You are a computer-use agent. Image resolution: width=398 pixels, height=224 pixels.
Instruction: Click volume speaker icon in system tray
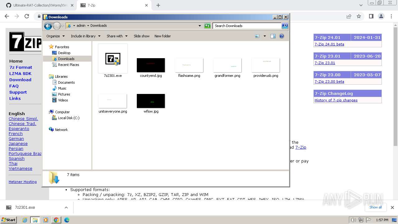[354, 220]
